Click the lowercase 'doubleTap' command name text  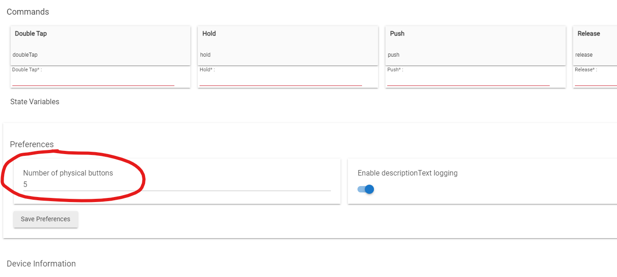(x=25, y=55)
